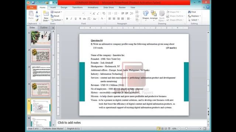Click the English (U.S.) language indicator

tap(73, 129)
